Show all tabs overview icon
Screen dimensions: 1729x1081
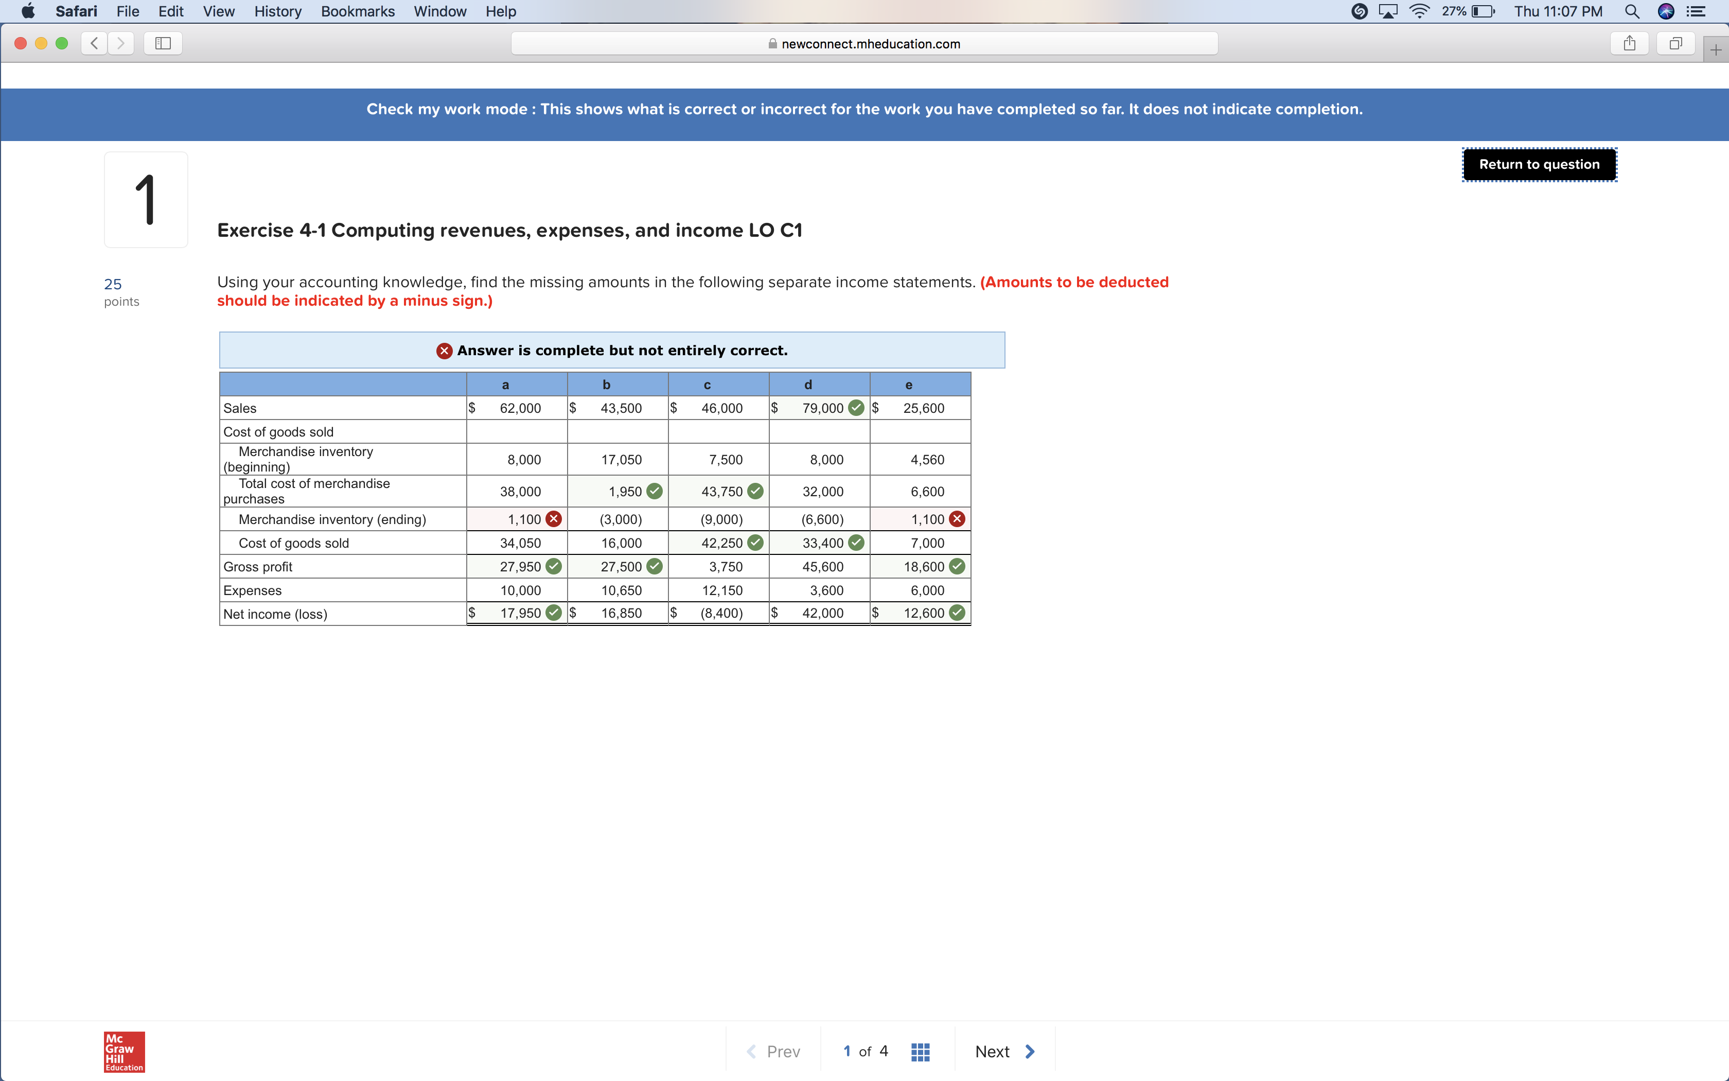[x=1675, y=44]
